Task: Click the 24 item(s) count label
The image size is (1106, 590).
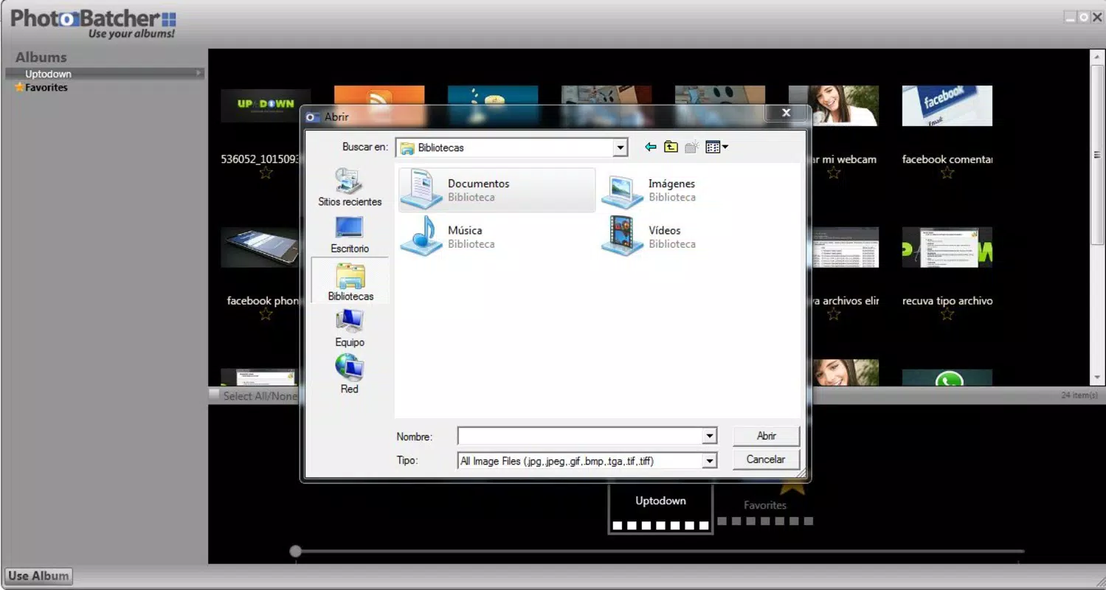Action: 1079,395
